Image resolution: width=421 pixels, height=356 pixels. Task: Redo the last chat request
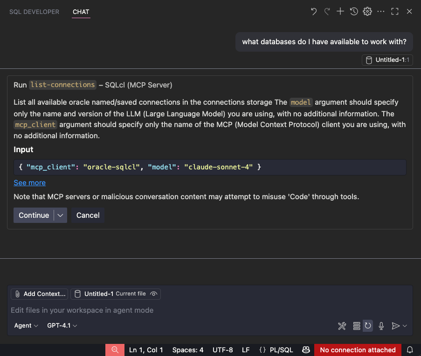(327, 12)
